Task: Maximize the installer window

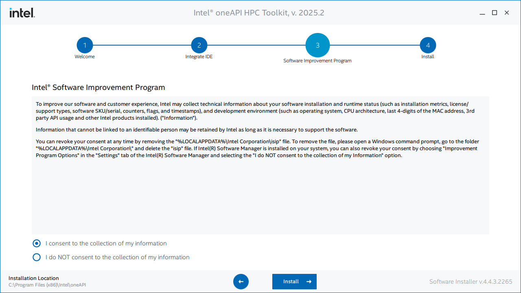Action: (x=495, y=13)
